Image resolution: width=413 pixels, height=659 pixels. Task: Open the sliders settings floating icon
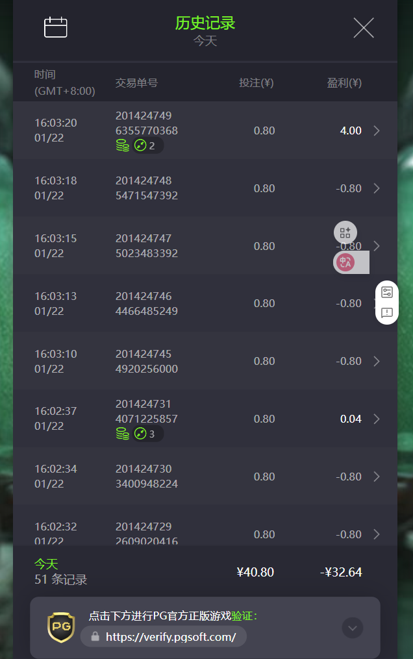387,292
